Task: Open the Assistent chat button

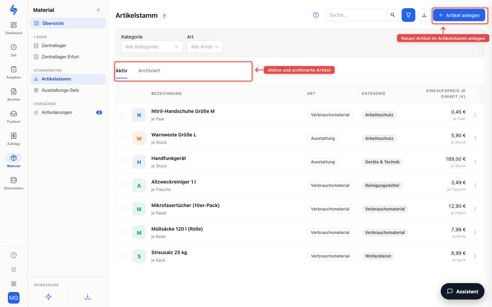Action: click(x=463, y=291)
